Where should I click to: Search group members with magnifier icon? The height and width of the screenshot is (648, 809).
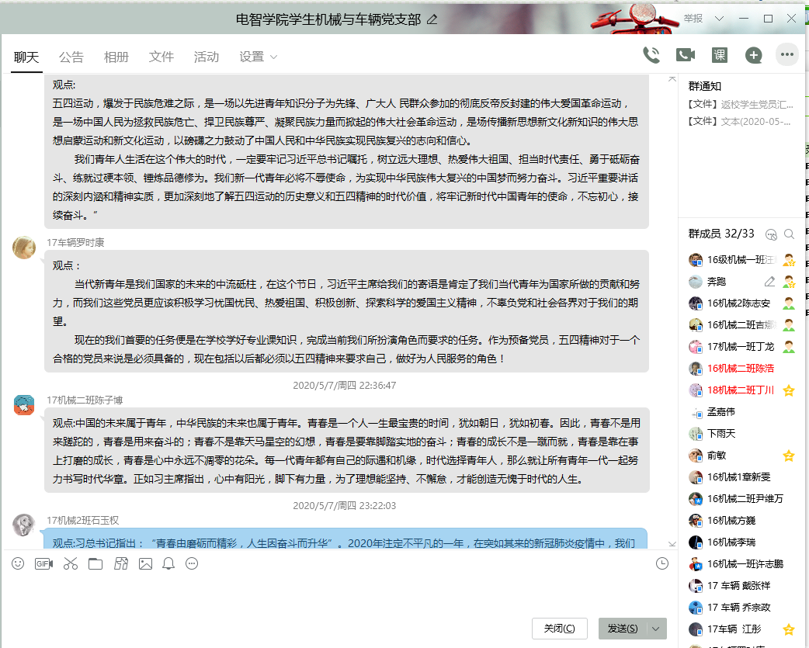pos(790,234)
